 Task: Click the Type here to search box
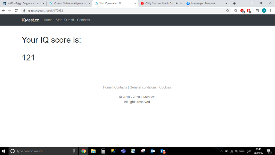coord(43,151)
